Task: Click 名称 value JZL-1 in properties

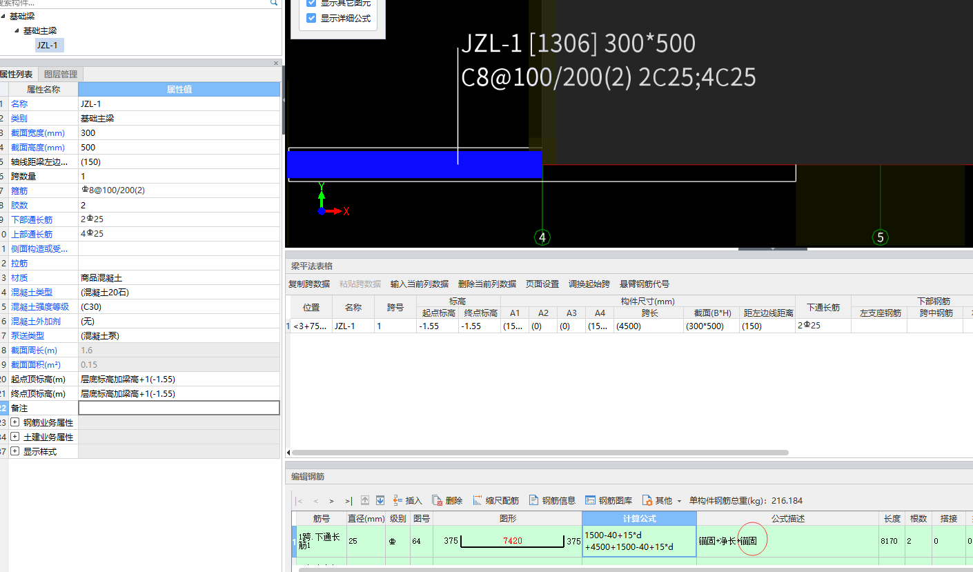Action: (179, 103)
